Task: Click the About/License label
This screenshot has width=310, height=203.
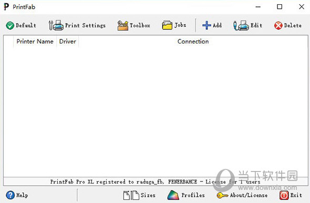Action: pos(249,195)
